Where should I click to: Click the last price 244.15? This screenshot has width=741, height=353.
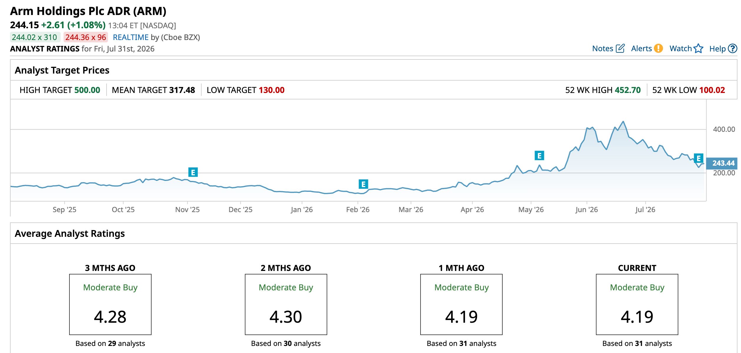24,25
